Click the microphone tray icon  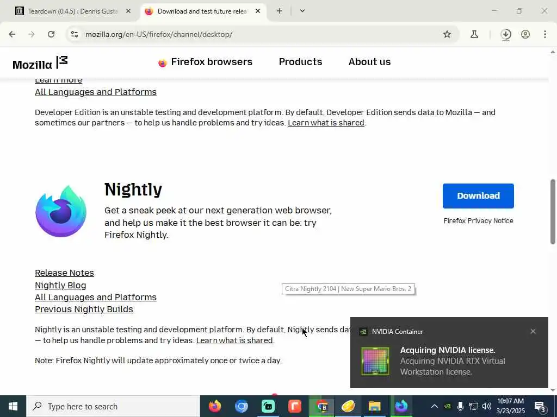pyautogui.click(x=460, y=406)
